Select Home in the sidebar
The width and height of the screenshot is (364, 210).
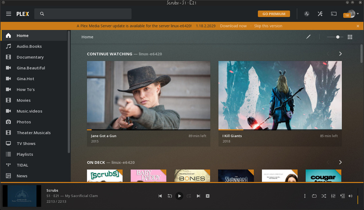pyautogui.click(x=34, y=36)
